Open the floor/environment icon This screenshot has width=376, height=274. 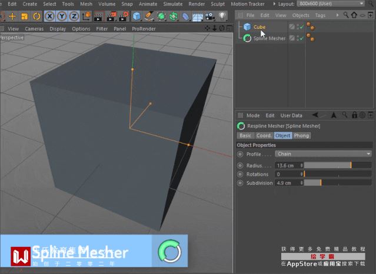[198, 16]
